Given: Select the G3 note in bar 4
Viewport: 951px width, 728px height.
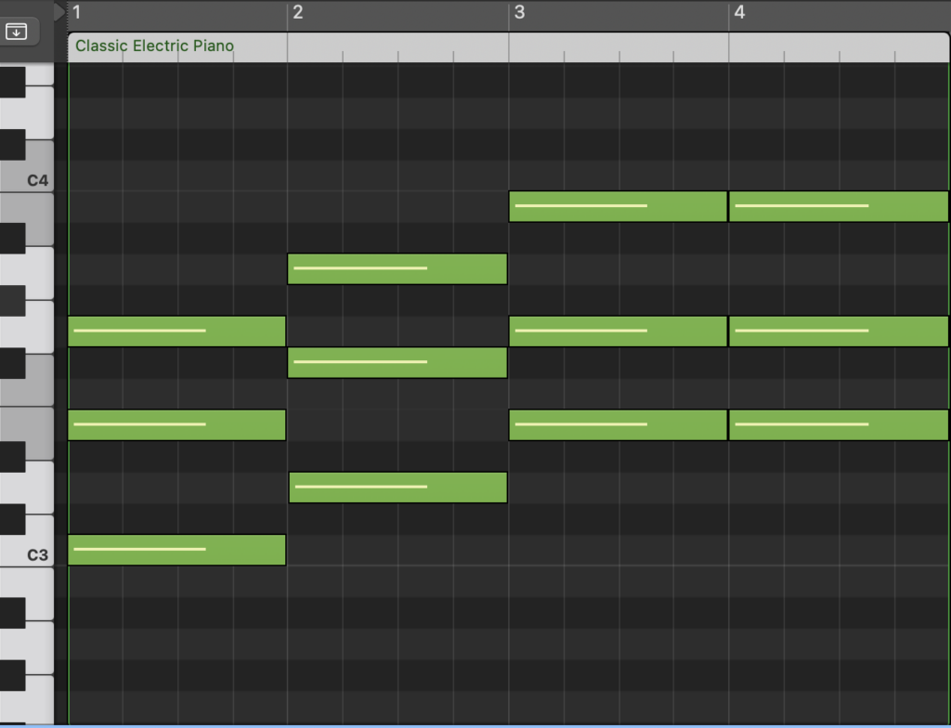Looking at the screenshot, I should tap(838, 331).
